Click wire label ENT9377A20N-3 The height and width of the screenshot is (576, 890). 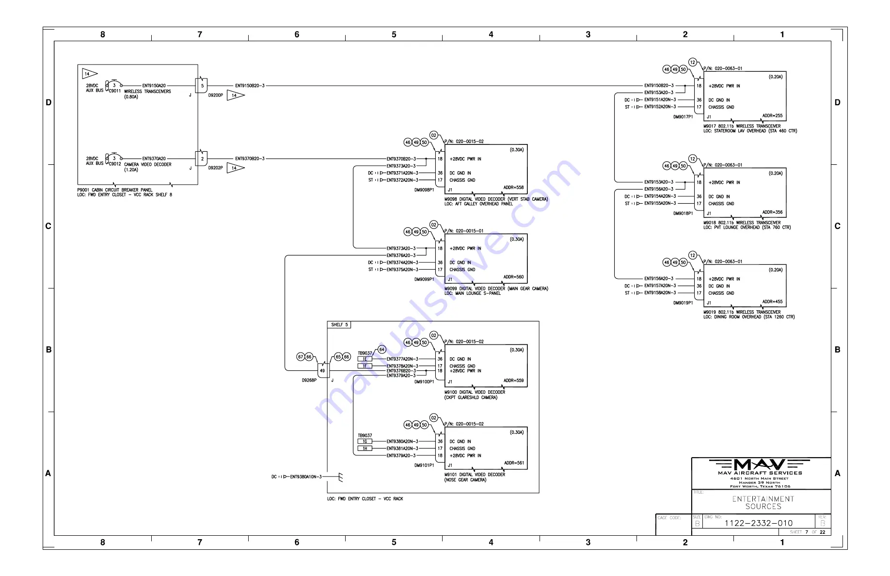(x=402, y=359)
